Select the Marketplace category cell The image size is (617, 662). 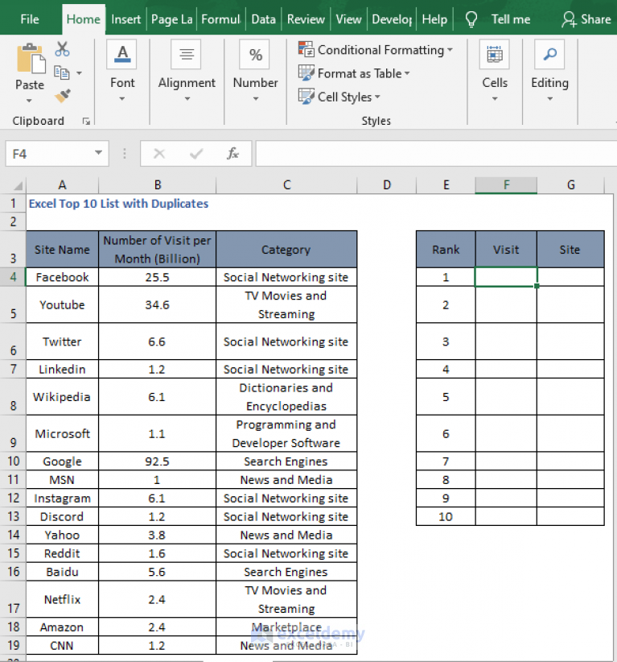[x=286, y=627]
